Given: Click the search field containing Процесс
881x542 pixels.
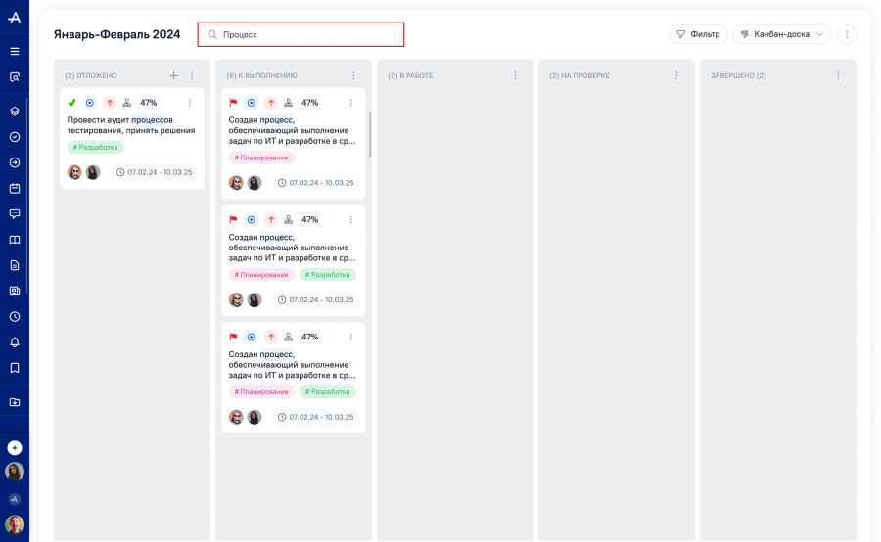Looking at the screenshot, I should click(x=301, y=35).
